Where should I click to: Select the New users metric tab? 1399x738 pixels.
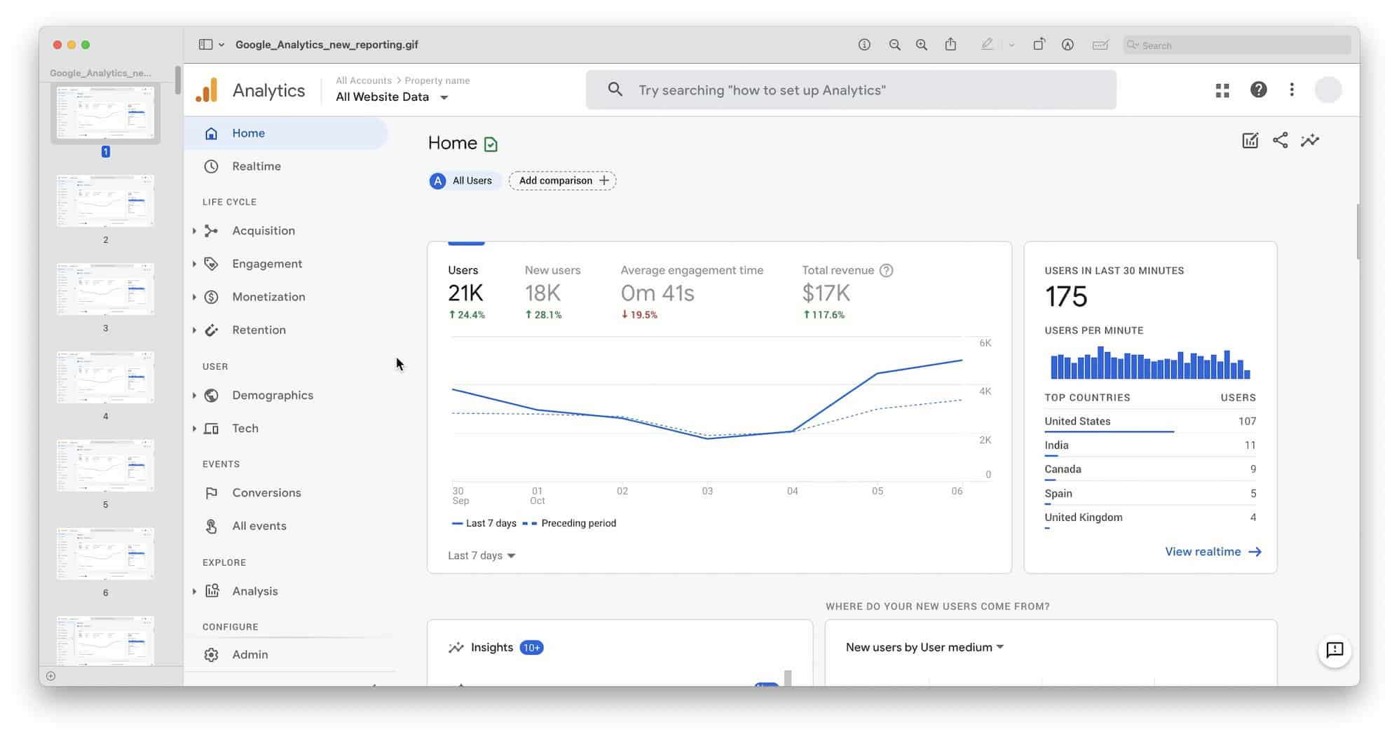coord(552,293)
